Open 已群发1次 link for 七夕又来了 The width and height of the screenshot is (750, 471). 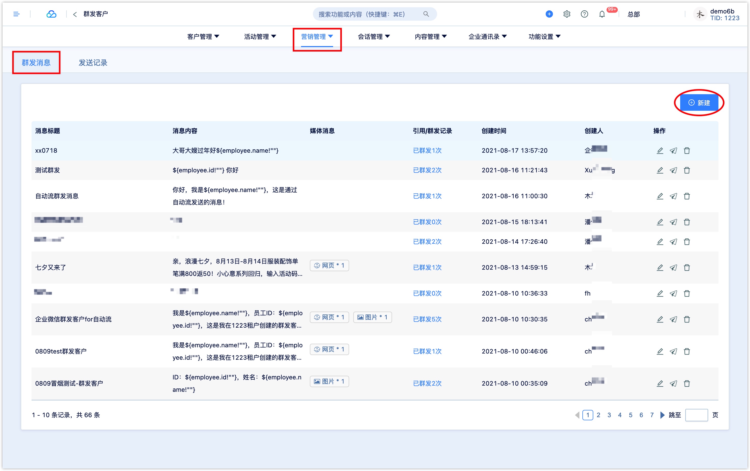[427, 267]
